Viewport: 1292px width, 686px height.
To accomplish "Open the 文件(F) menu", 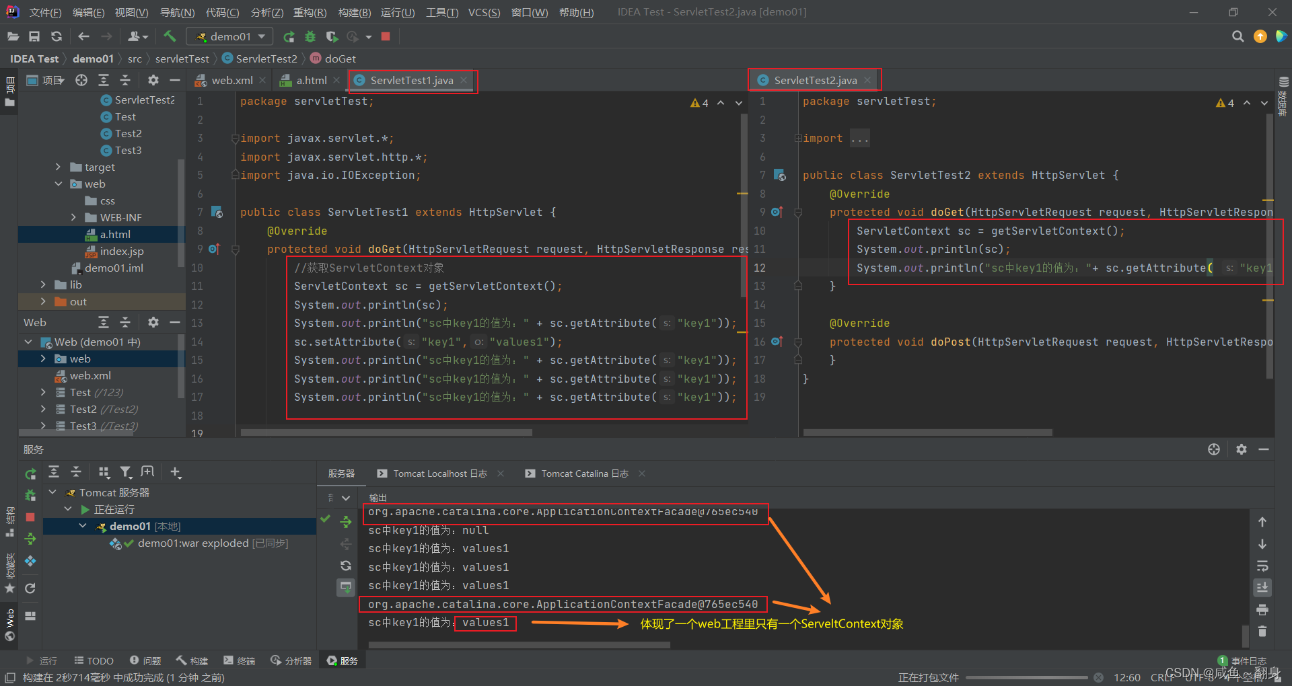I will tap(45, 12).
